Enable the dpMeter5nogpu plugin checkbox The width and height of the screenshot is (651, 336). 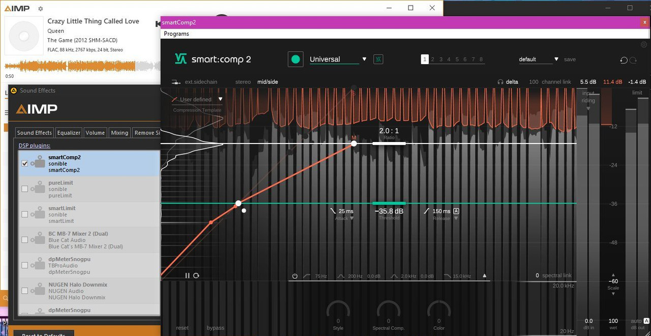(25, 265)
